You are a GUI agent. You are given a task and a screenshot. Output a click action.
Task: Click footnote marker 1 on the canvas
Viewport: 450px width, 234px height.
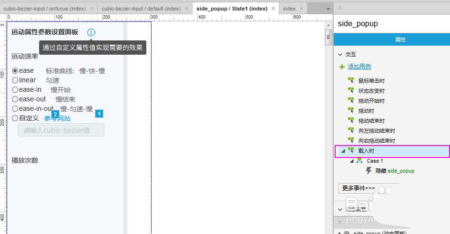pyautogui.click(x=99, y=114)
